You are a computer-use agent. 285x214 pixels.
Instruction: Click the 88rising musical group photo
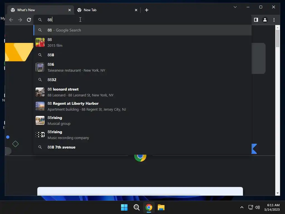[40, 120]
